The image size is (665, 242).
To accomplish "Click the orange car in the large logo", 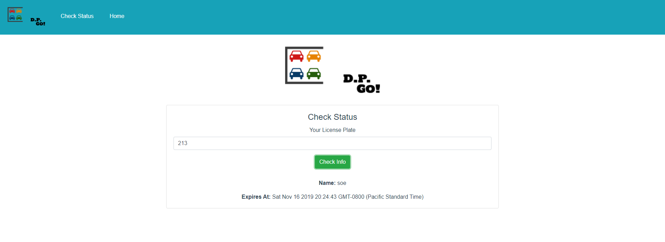I will [314, 56].
